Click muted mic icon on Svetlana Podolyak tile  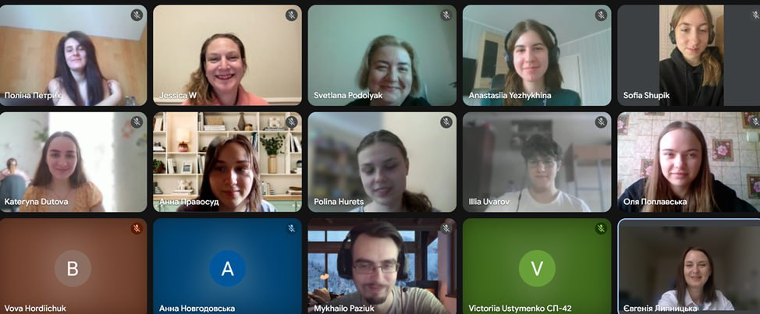tap(446, 15)
